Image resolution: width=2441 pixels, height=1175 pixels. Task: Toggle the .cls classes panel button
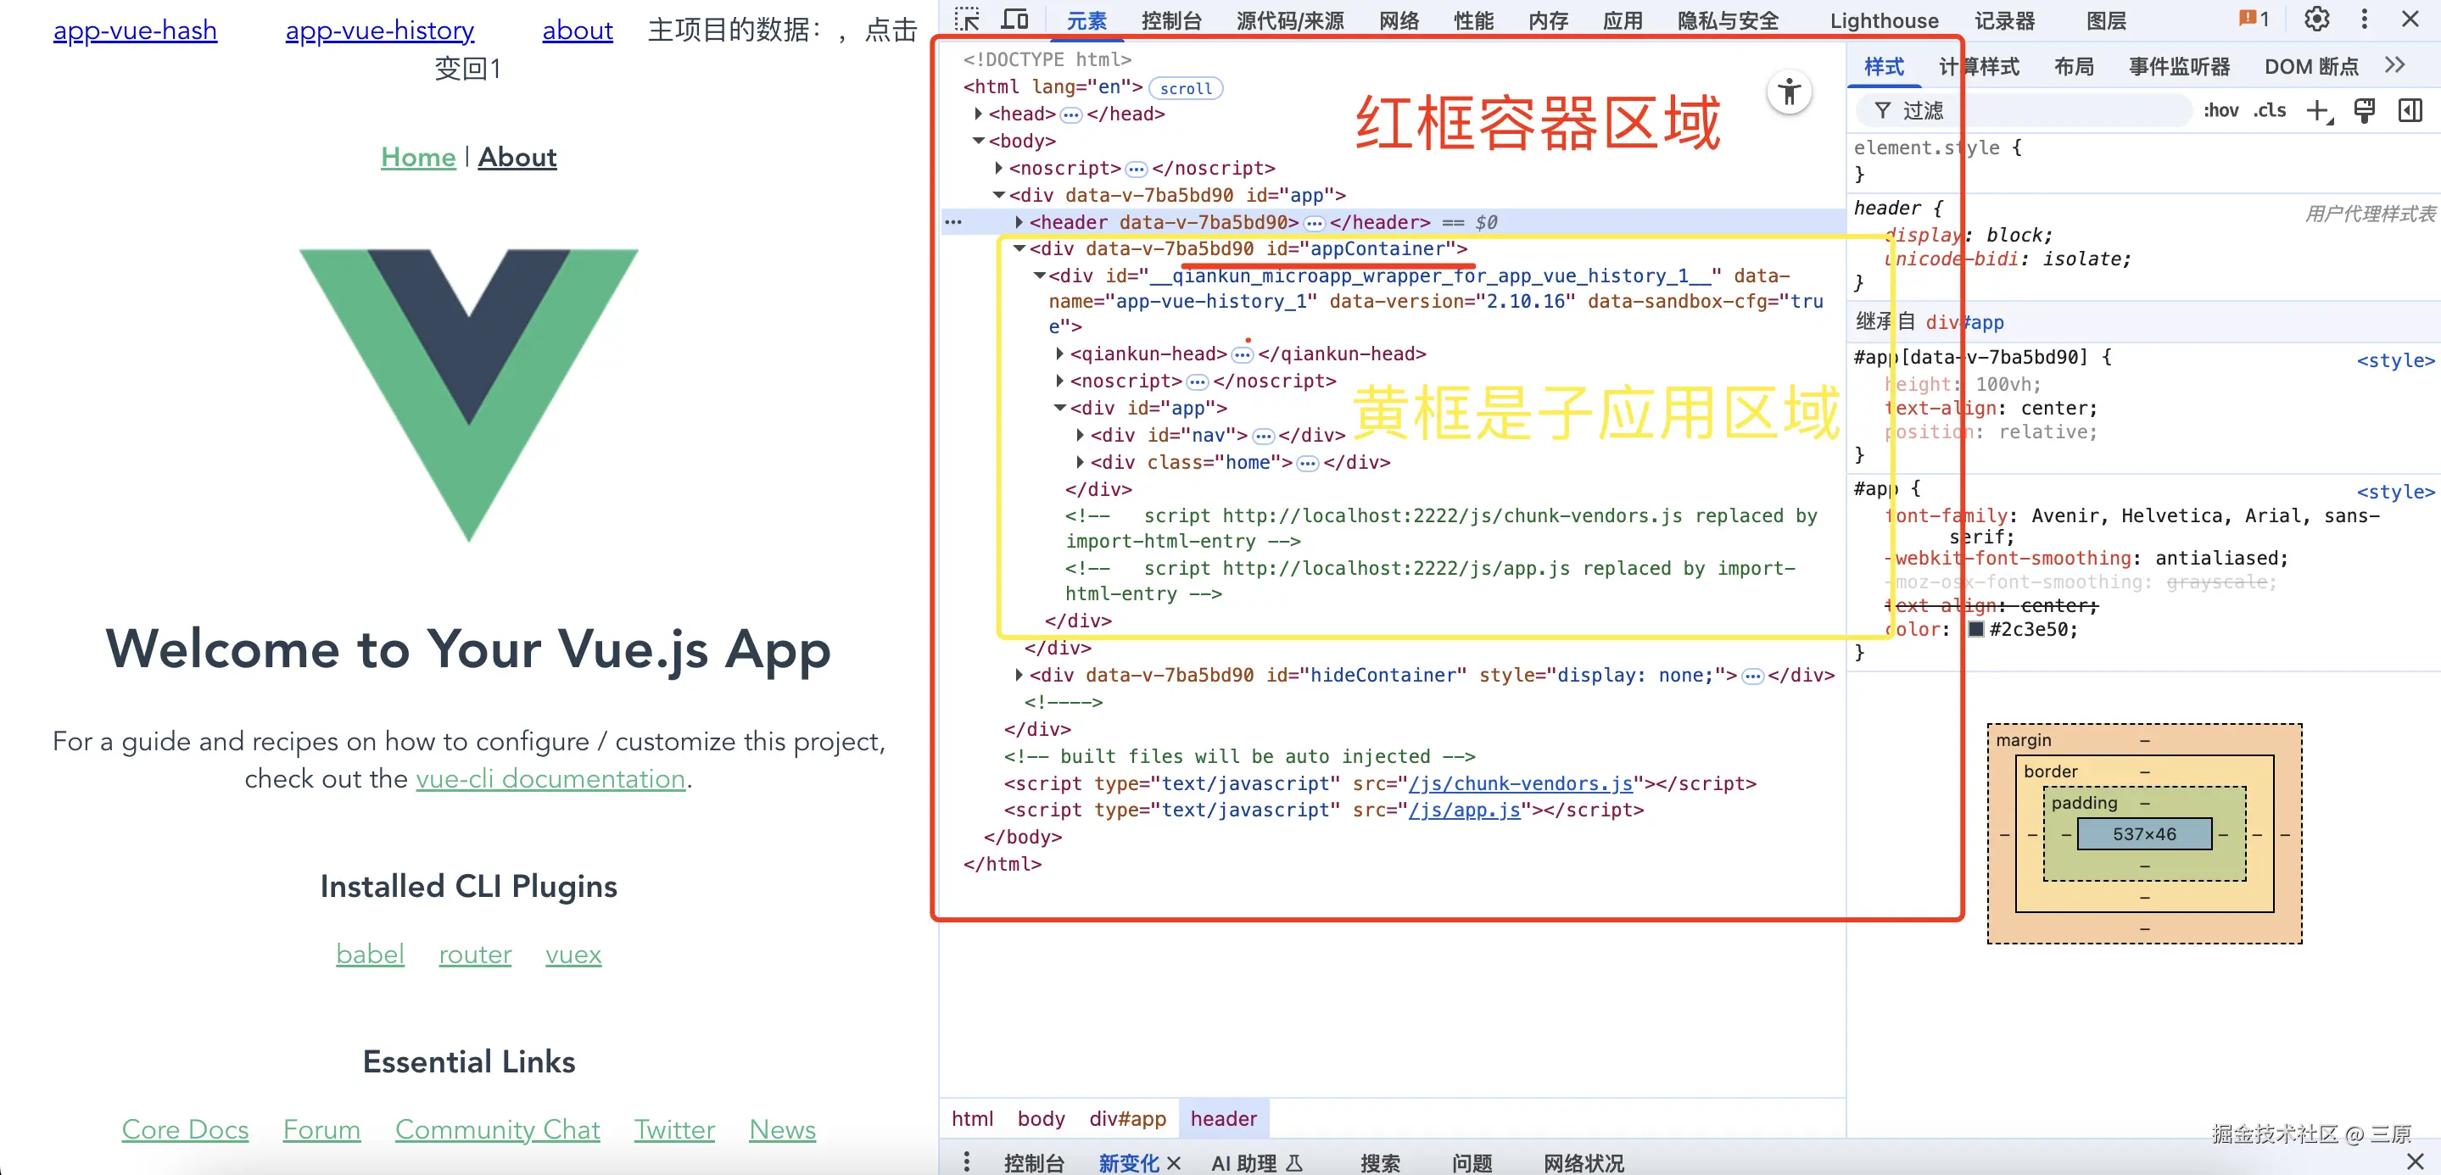2270,111
